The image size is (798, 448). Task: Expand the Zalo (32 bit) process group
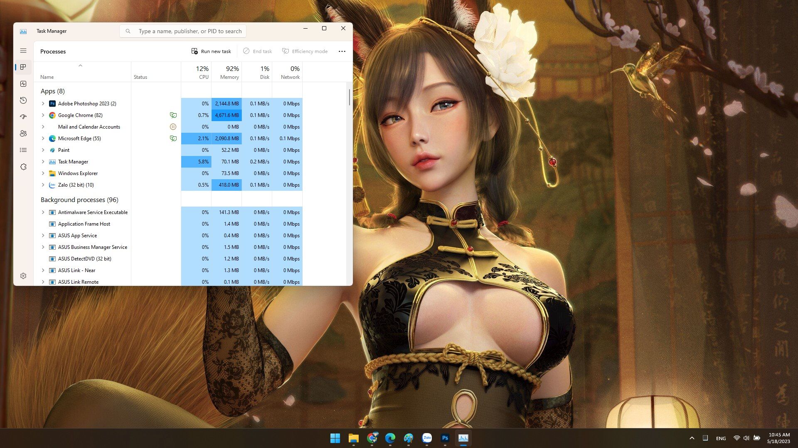pos(43,185)
